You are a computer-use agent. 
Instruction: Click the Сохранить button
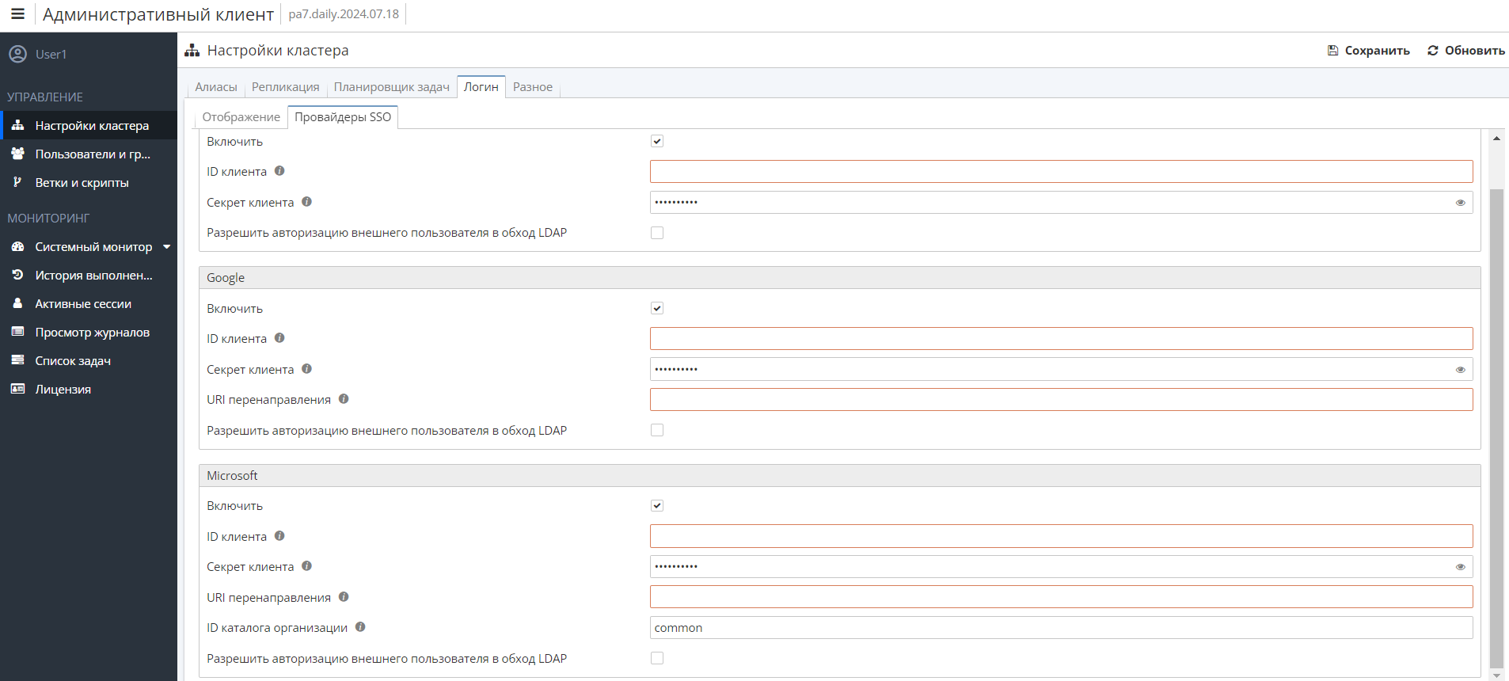1369,51
